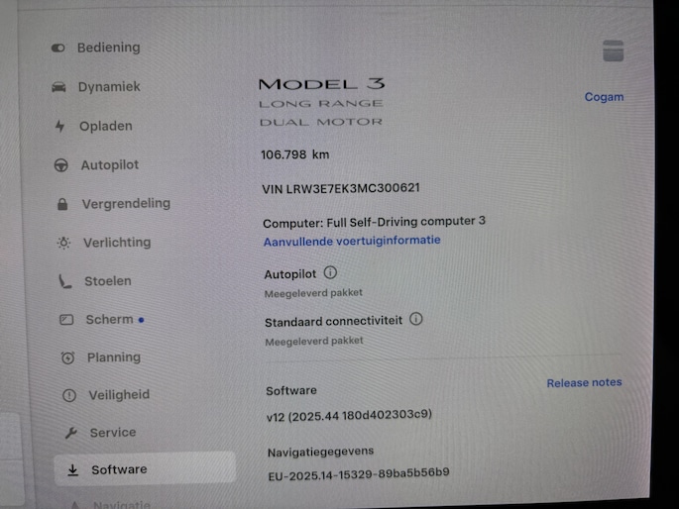This screenshot has width=679, height=509.
Task: Tap the gray card icon top right
Action: point(614,51)
